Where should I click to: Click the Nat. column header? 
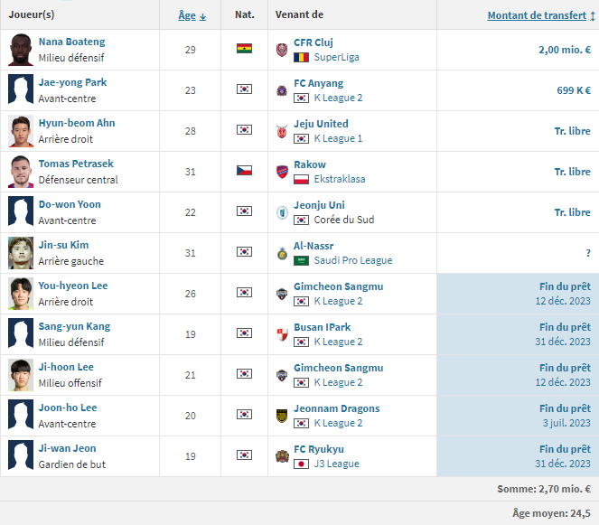tap(244, 15)
